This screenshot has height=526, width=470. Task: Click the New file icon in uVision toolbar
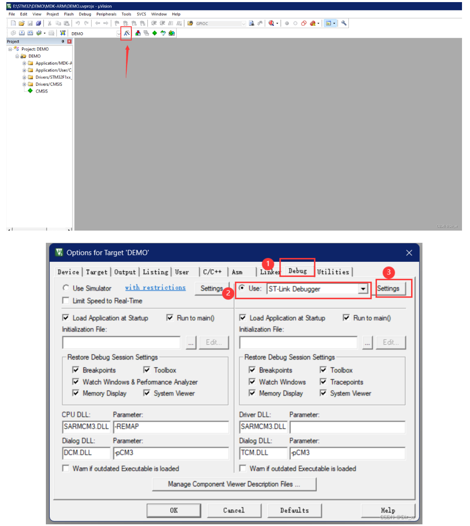pyautogui.click(x=13, y=23)
